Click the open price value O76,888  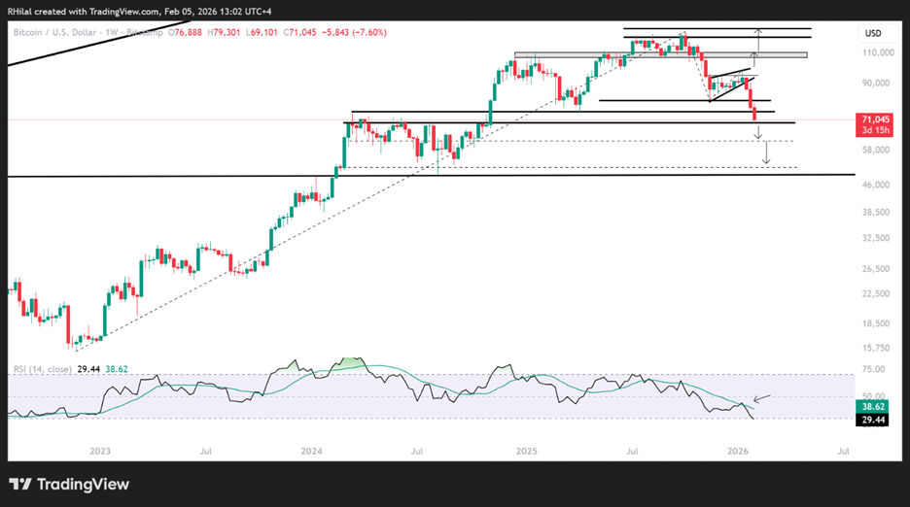pyautogui.click(x=185, y=32)
